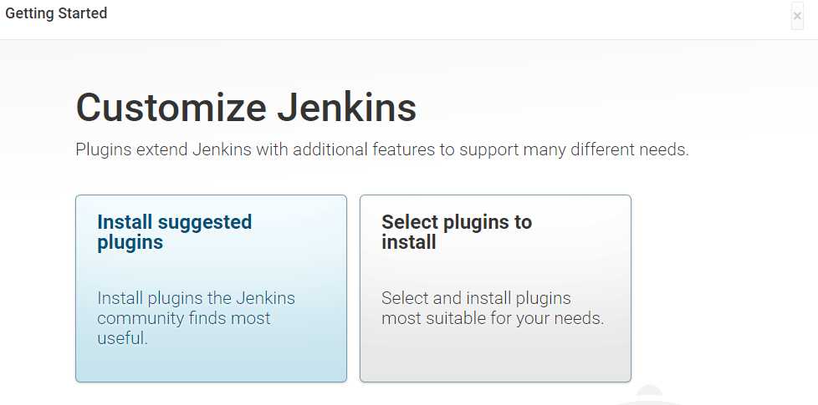The height and width of the screenshot is (405, 818).
Task: Click the word 'Jenkins' in the large heading
Action: pos(347,108)
